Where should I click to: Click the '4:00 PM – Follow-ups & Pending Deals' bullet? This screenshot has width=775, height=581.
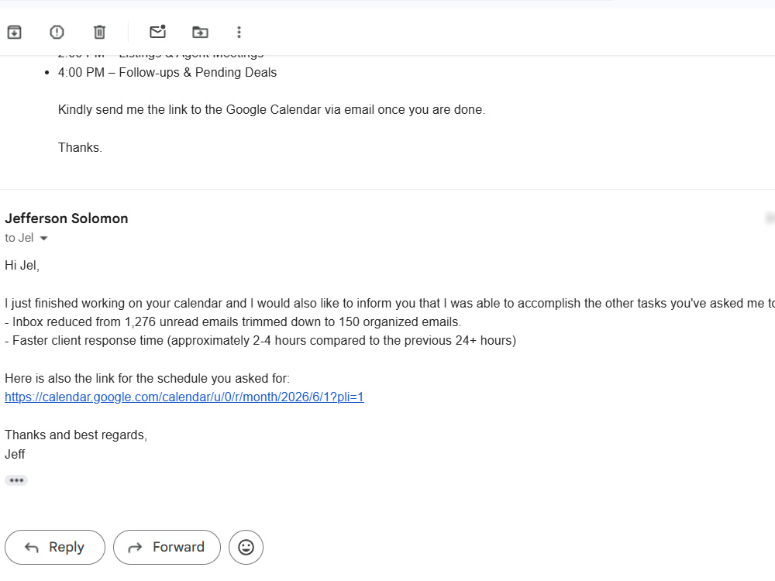[x=167, y=73]
